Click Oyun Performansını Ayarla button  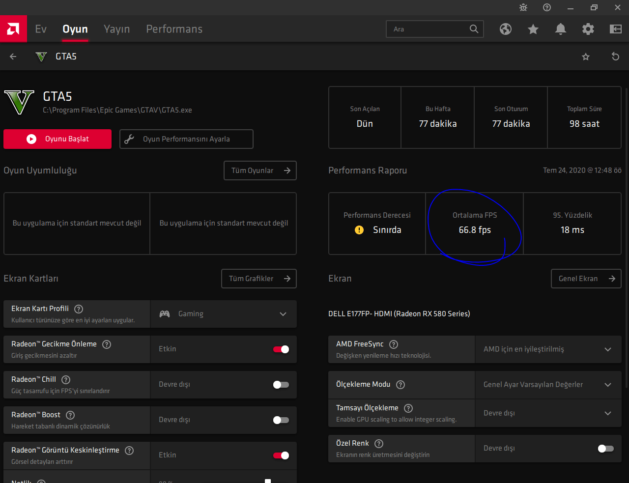186,139
